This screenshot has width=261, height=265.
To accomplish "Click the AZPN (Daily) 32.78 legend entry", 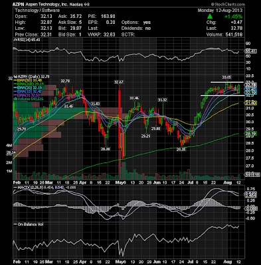I will [33, 76].
